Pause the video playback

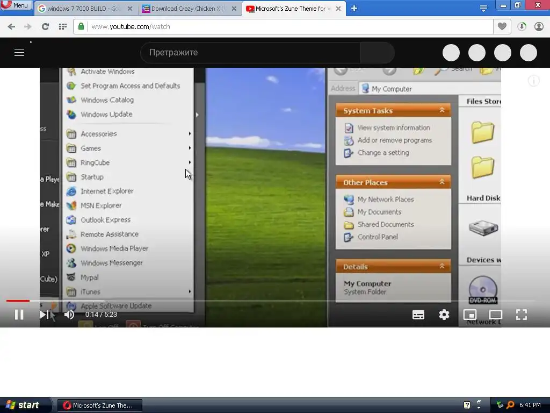point(19,315)
